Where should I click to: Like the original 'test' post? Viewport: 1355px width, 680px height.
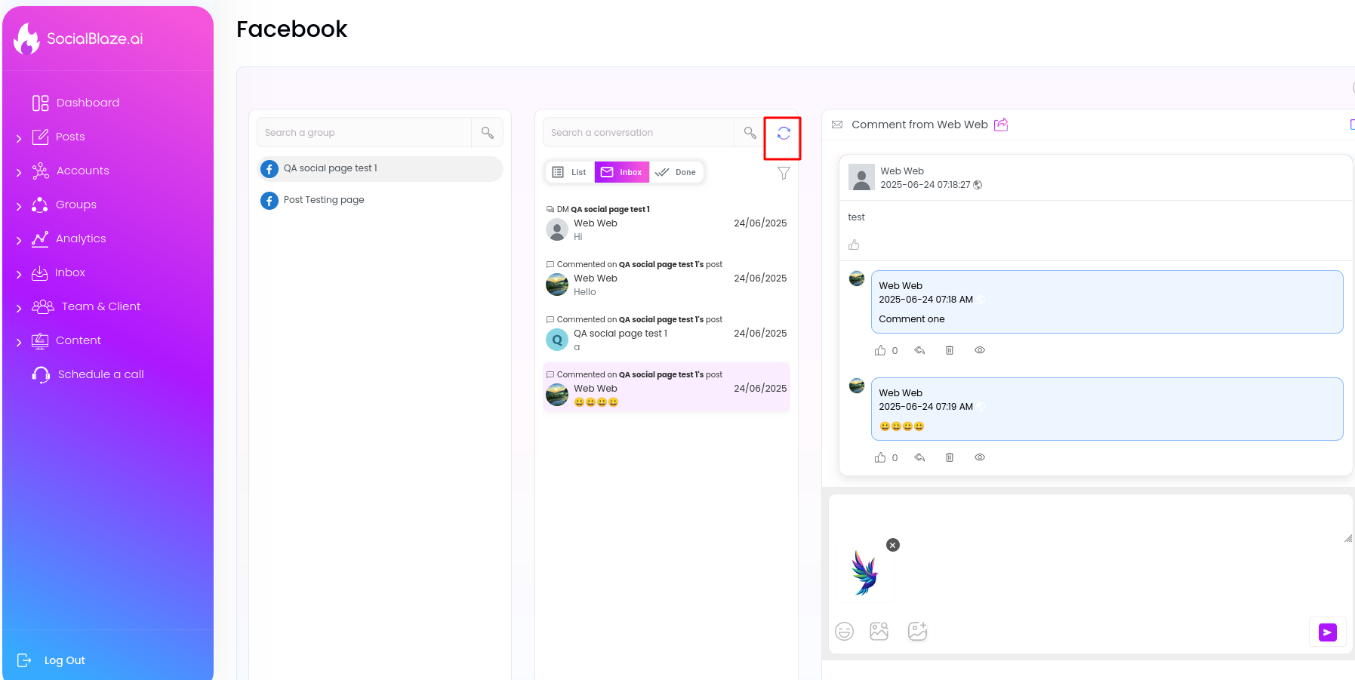coord(854,245)
